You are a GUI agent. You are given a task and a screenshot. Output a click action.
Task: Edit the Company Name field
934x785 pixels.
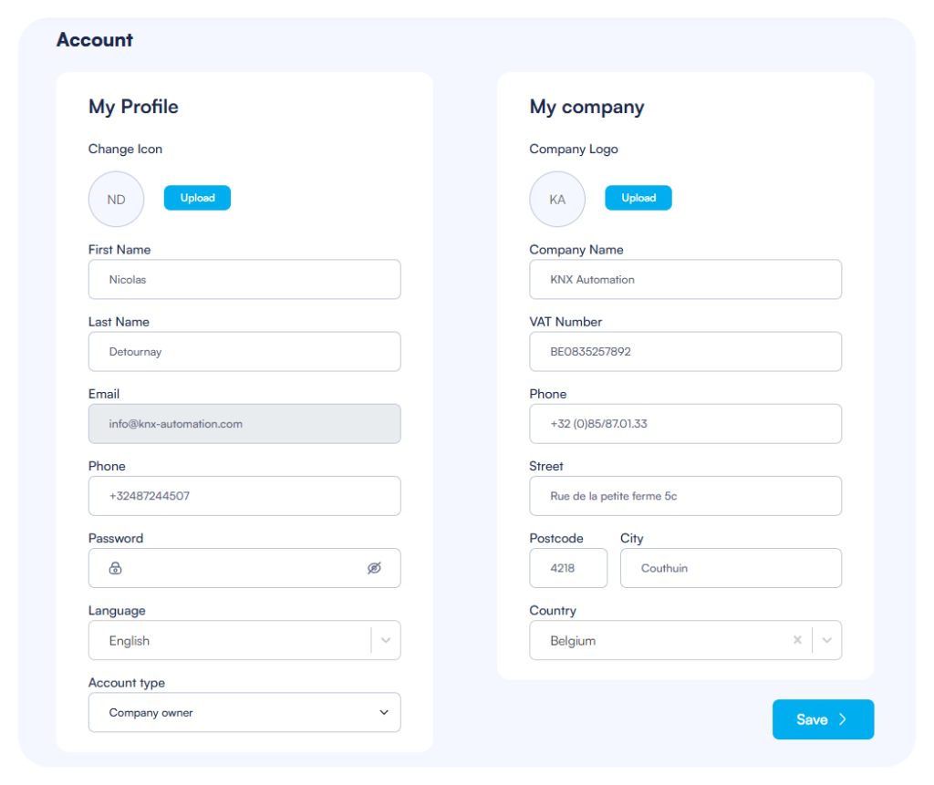click(x=685, y=279)
